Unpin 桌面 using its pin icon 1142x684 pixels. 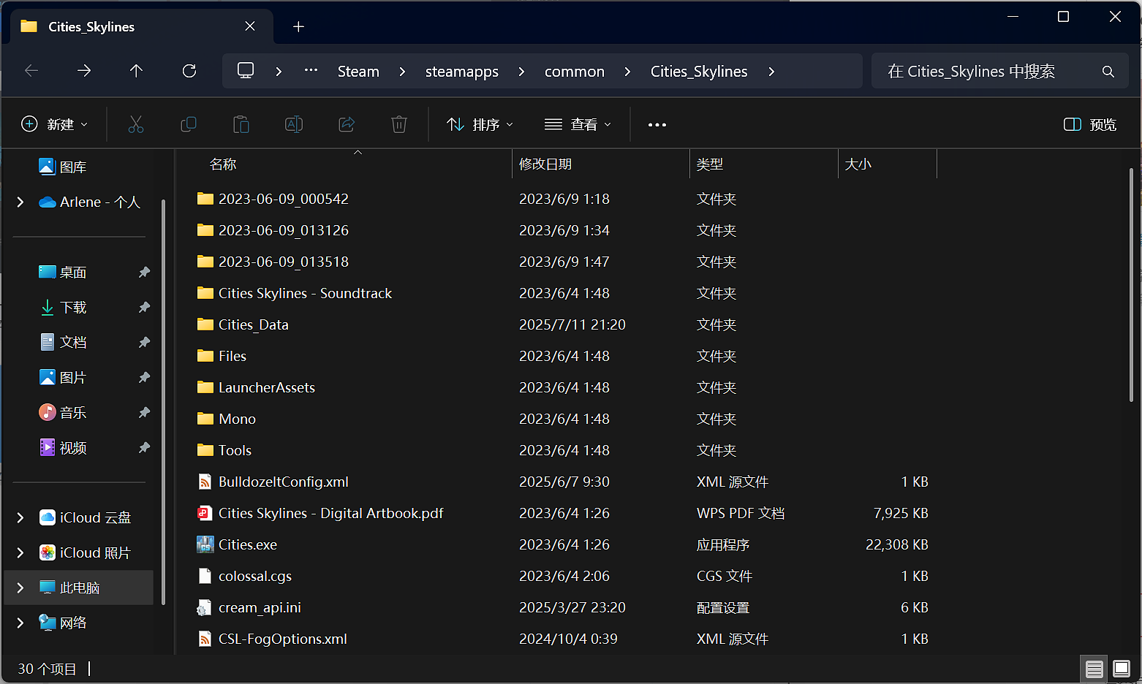coord(144,273)
